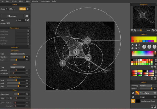
Task: Click the square icon button right of Render
Action: click(x=27, y=16)
